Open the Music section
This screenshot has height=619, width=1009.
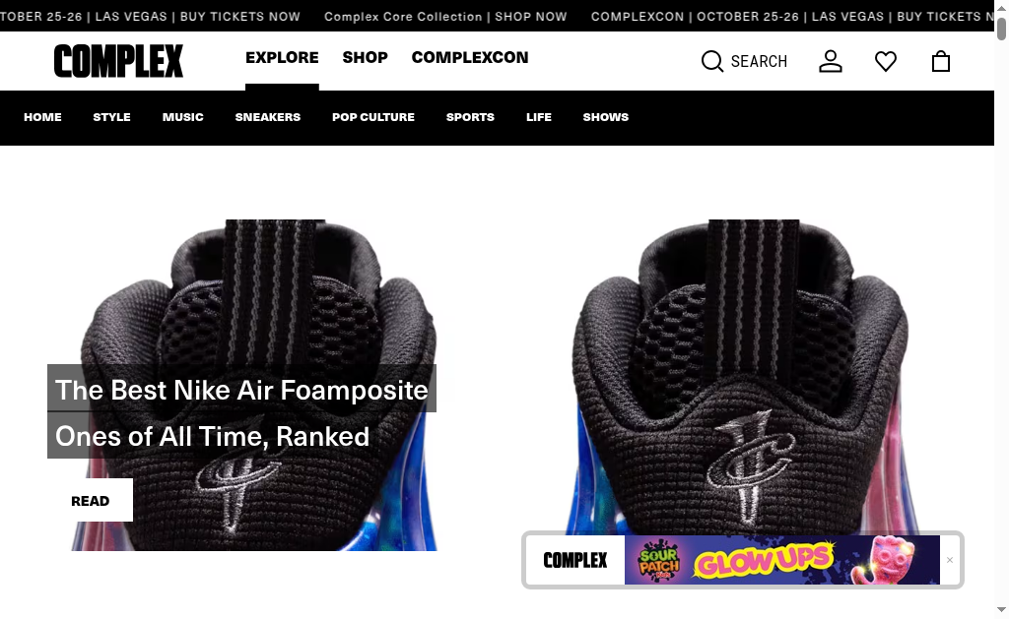[x=182, y=117]
